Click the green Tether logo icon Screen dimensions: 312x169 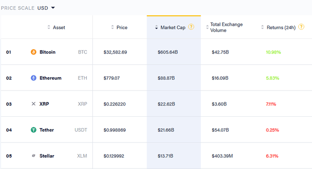[x=34, y=130]
